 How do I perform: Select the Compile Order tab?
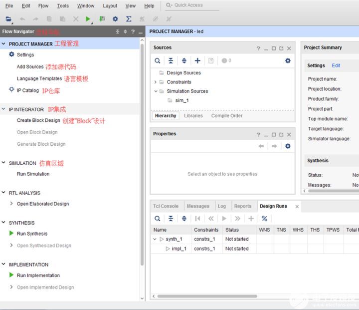pyautogui.click(x=227, y=116)
